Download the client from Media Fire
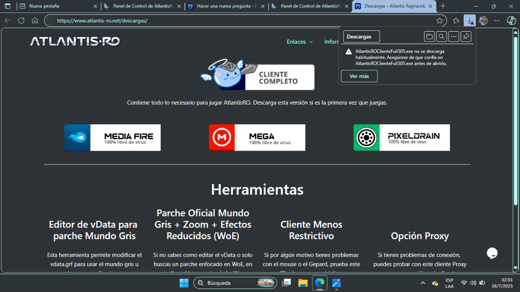This screenshot has width=520, height=292. click(113, 138)
